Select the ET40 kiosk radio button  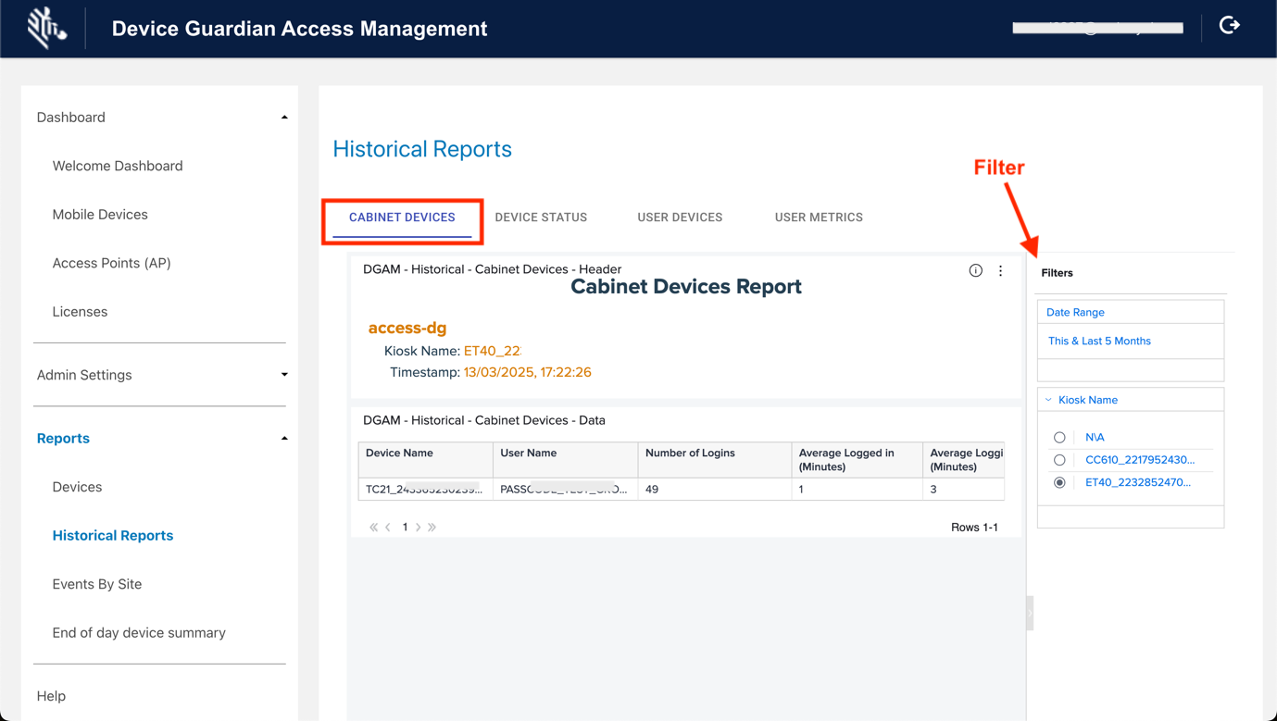[1059, 483]
